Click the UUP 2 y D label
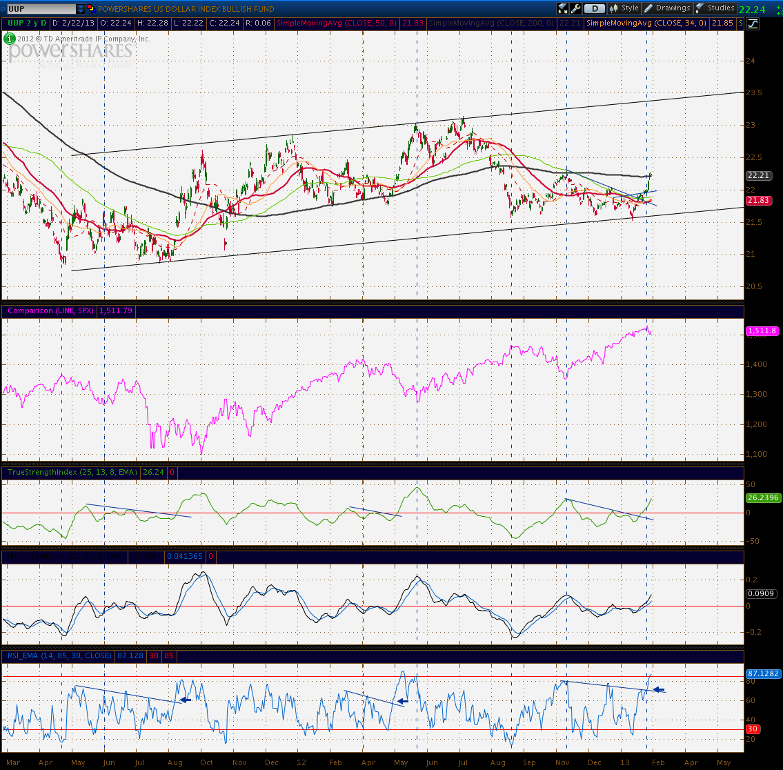The height and width of the screenshot is (770, 783). pyautogui.click(x=27, y=23)
